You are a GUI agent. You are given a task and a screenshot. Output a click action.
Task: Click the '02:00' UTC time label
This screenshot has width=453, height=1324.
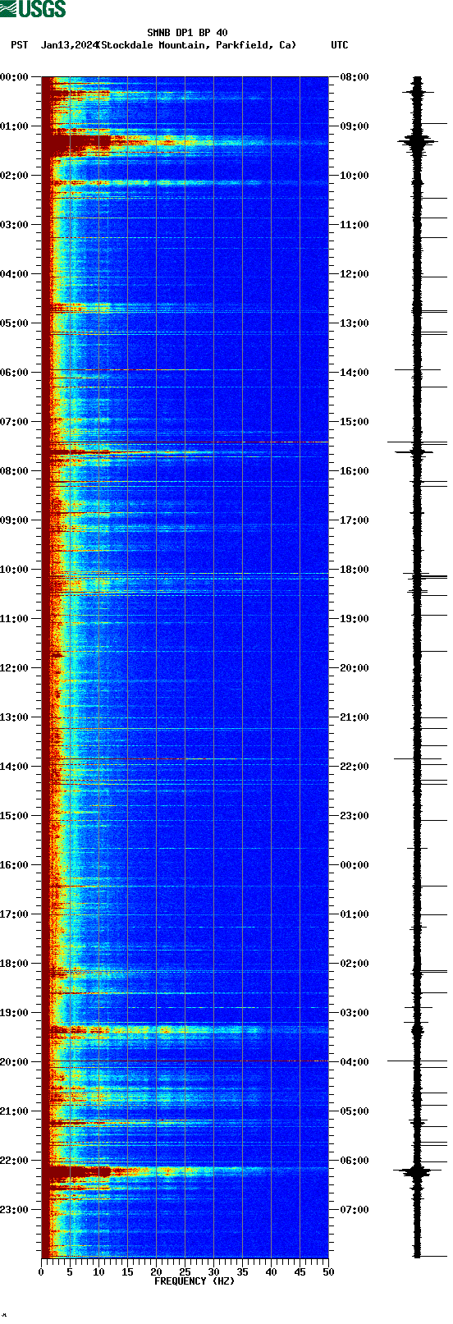click(x=355, y=964)
